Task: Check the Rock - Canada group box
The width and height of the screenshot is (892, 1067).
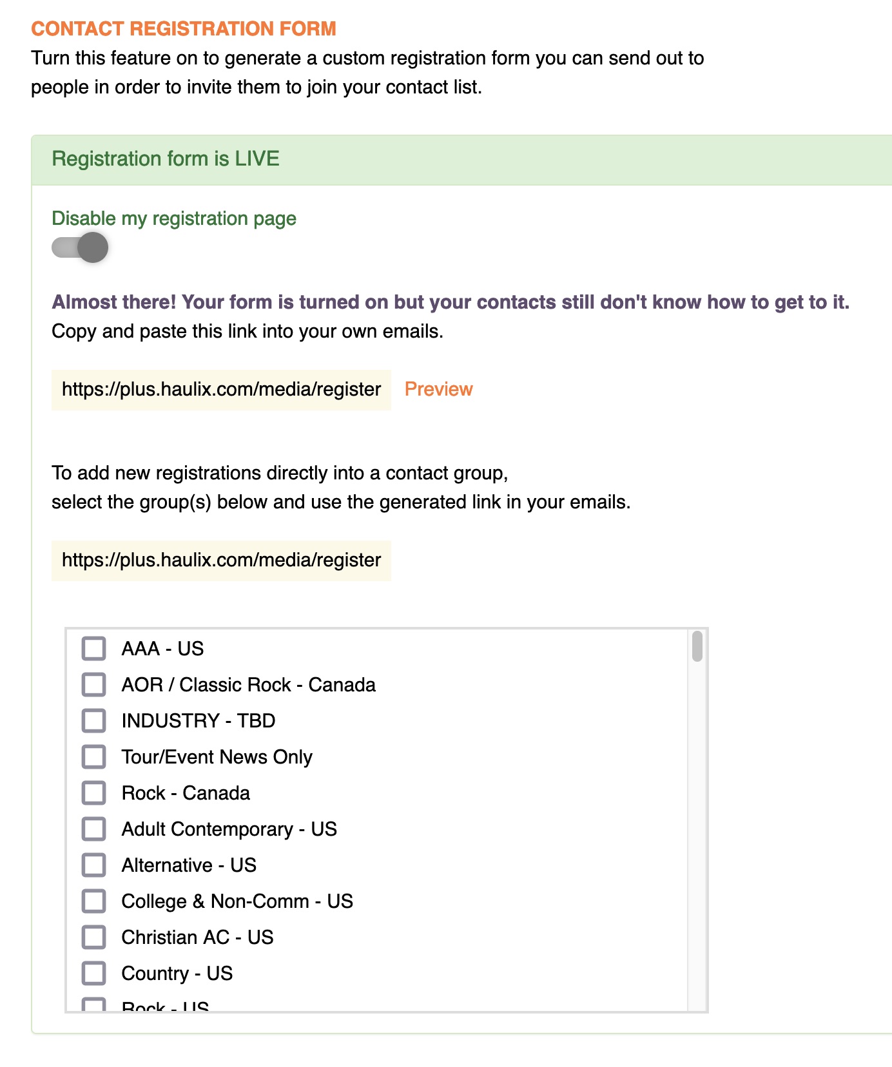Action: 93,793
